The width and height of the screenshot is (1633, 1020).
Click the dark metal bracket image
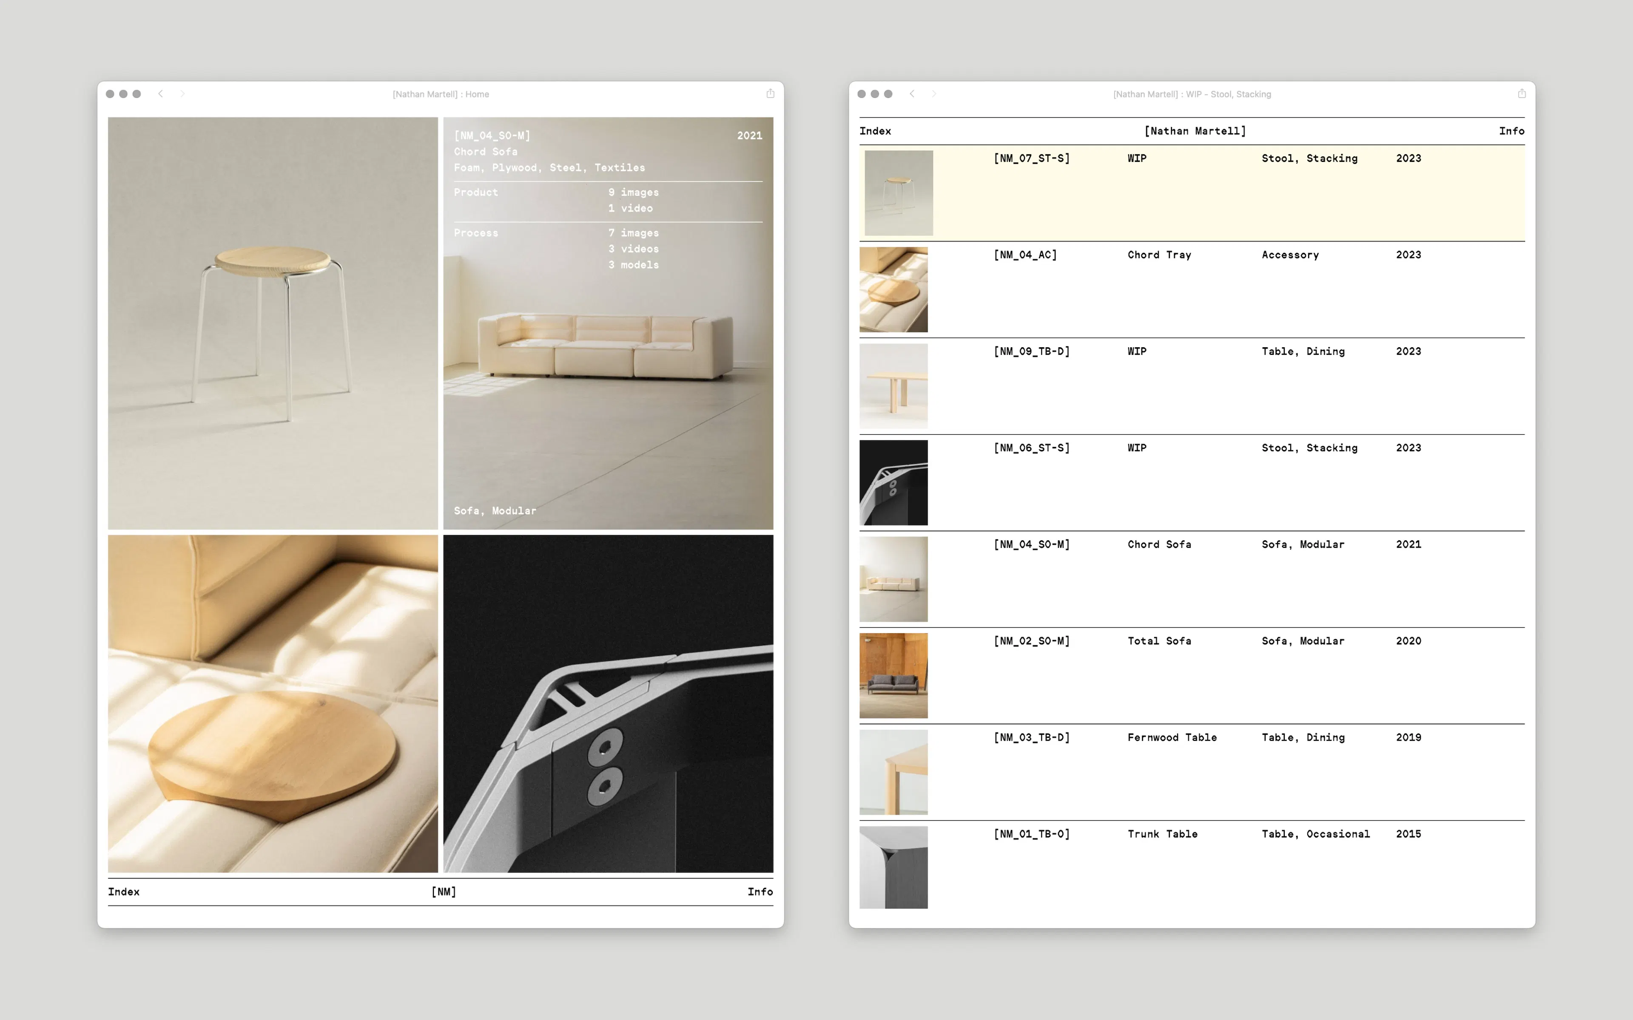[608, 704]
